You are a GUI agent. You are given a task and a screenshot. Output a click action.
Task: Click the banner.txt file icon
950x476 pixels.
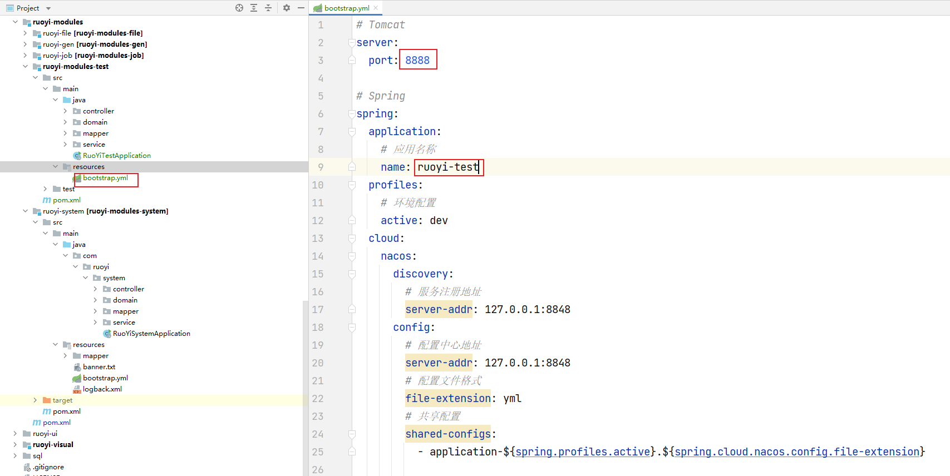77,367
